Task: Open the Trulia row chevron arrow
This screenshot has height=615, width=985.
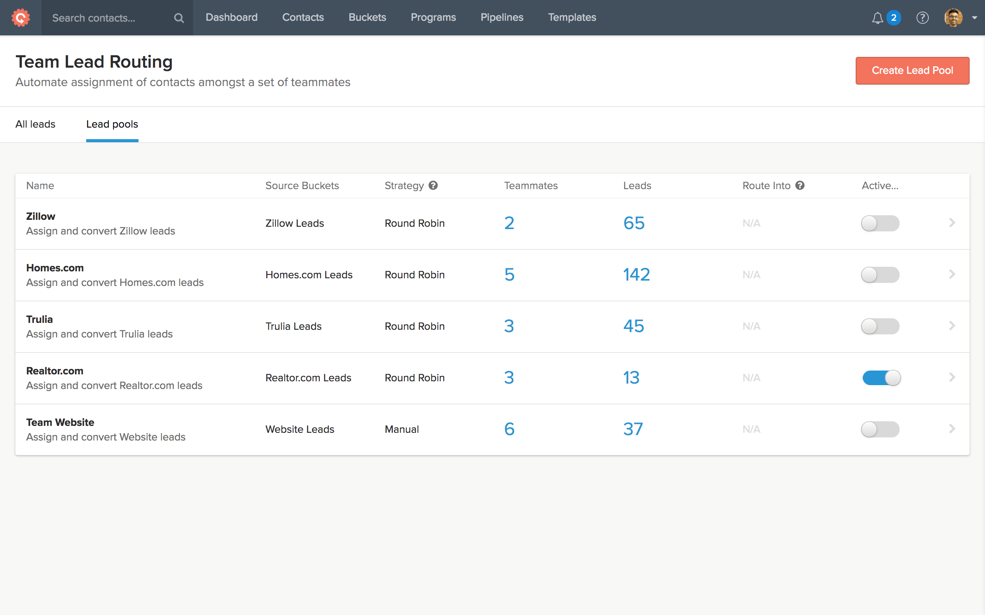Action: tap(952, 326)
